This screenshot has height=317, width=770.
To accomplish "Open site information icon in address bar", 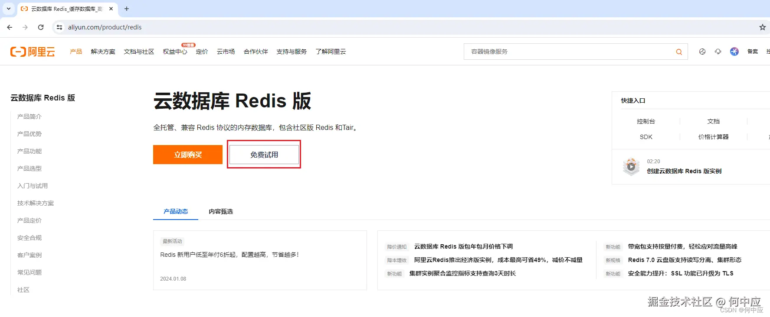I will 59,27.
